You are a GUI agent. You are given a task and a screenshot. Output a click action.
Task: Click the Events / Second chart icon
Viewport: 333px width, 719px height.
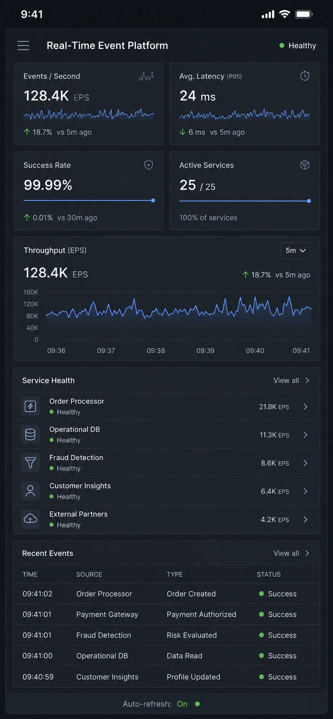(146, 76)
